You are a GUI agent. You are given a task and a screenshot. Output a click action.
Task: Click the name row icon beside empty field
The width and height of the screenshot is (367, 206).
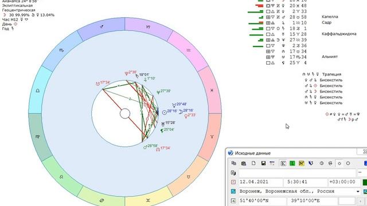(233, 173)
